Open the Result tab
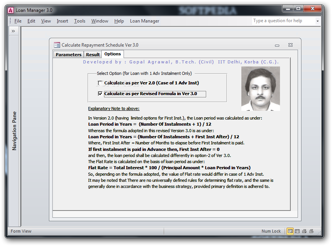The height and width of the screenshot is (246, 332). 93,55
